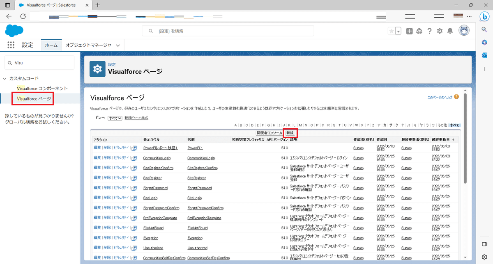Click the 開発者コンソール button
Viewport: 493px width, 264px height.
pos(270,133)
